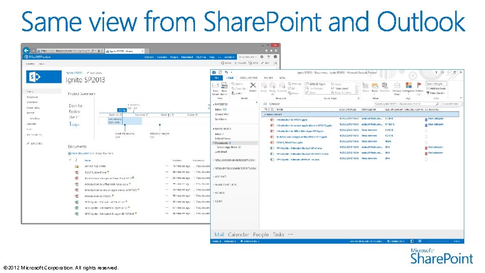Click the Search People input field
Screen dimensions: 485x273
tap(436, 84)
